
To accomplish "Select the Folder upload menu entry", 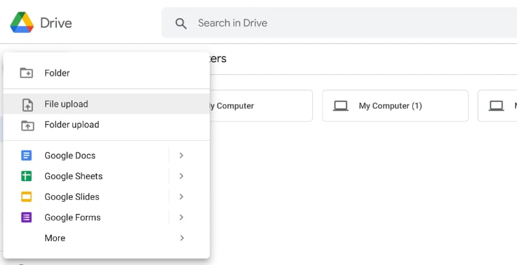I will [x=107, y=125].
